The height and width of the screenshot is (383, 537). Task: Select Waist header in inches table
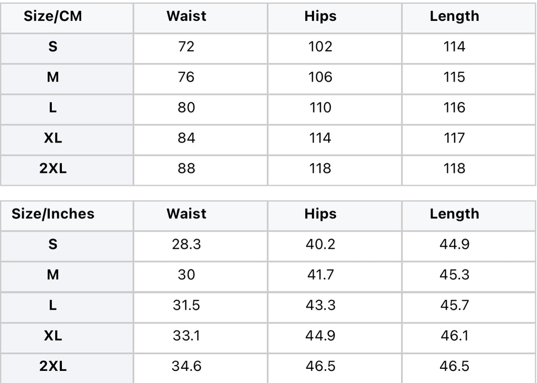click(x=186, y=214)
